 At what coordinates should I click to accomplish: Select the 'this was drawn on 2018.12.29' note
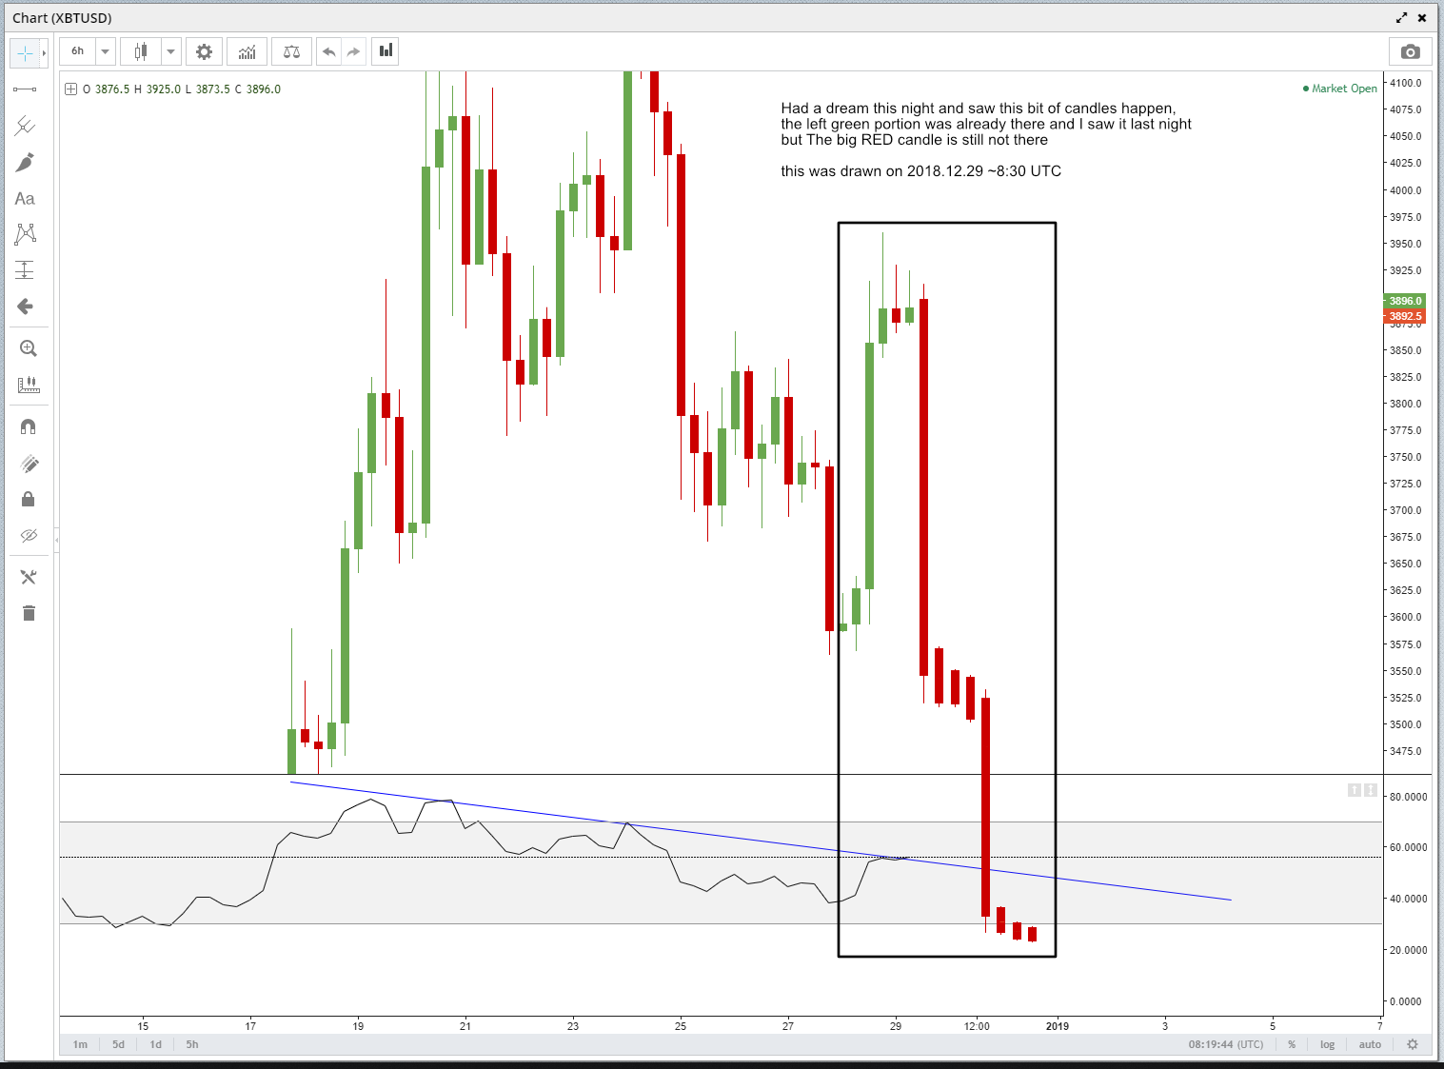920,171
